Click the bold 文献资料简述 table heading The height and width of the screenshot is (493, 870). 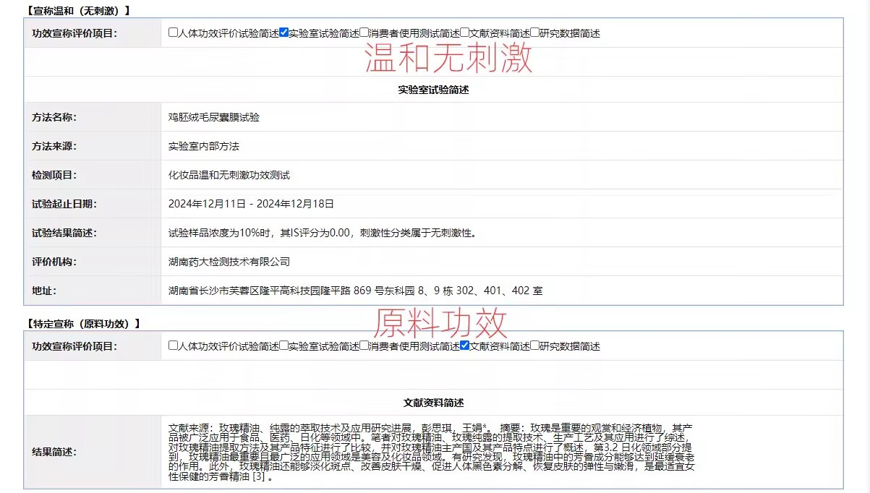(433, 403)
